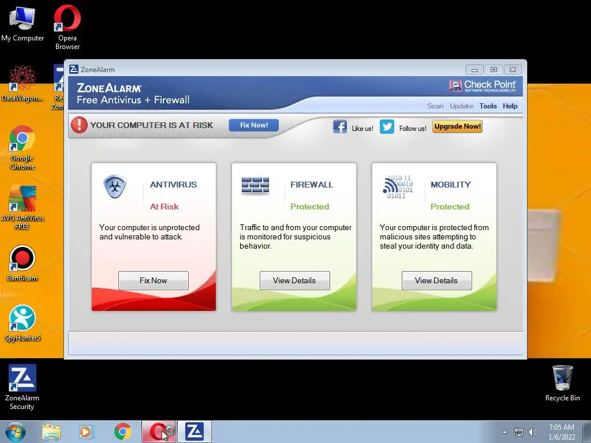The width and height of the screenshot is (591, 443).
Task: Click the Firewall brick wall icon
Action: 255,185
